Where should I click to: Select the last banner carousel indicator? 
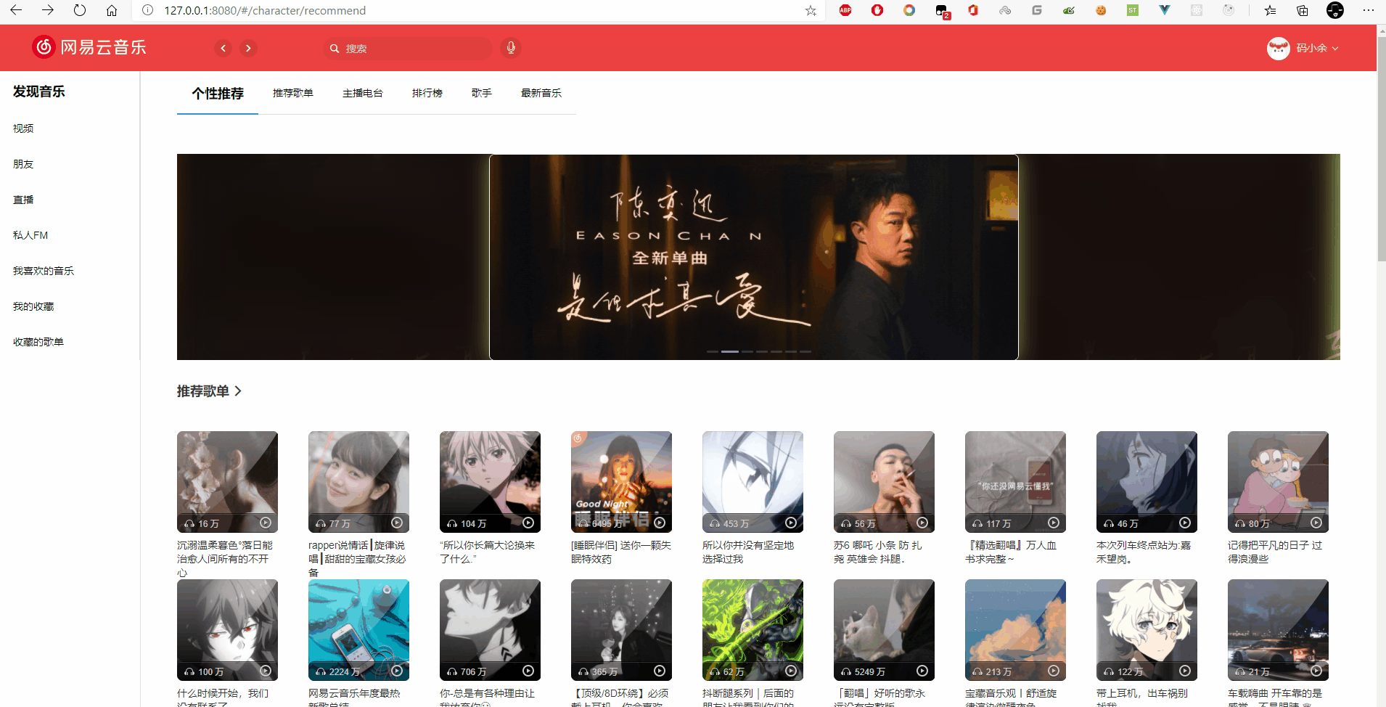(805, 351)
